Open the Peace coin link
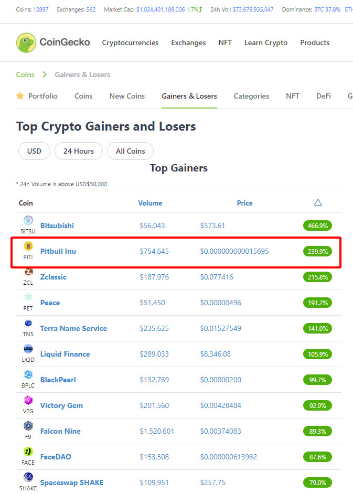Screen dimensions: 353x494 (x=50, y=303)
